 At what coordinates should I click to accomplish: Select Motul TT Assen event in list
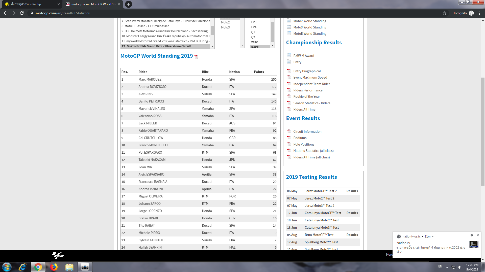click(x=166, y=26)
